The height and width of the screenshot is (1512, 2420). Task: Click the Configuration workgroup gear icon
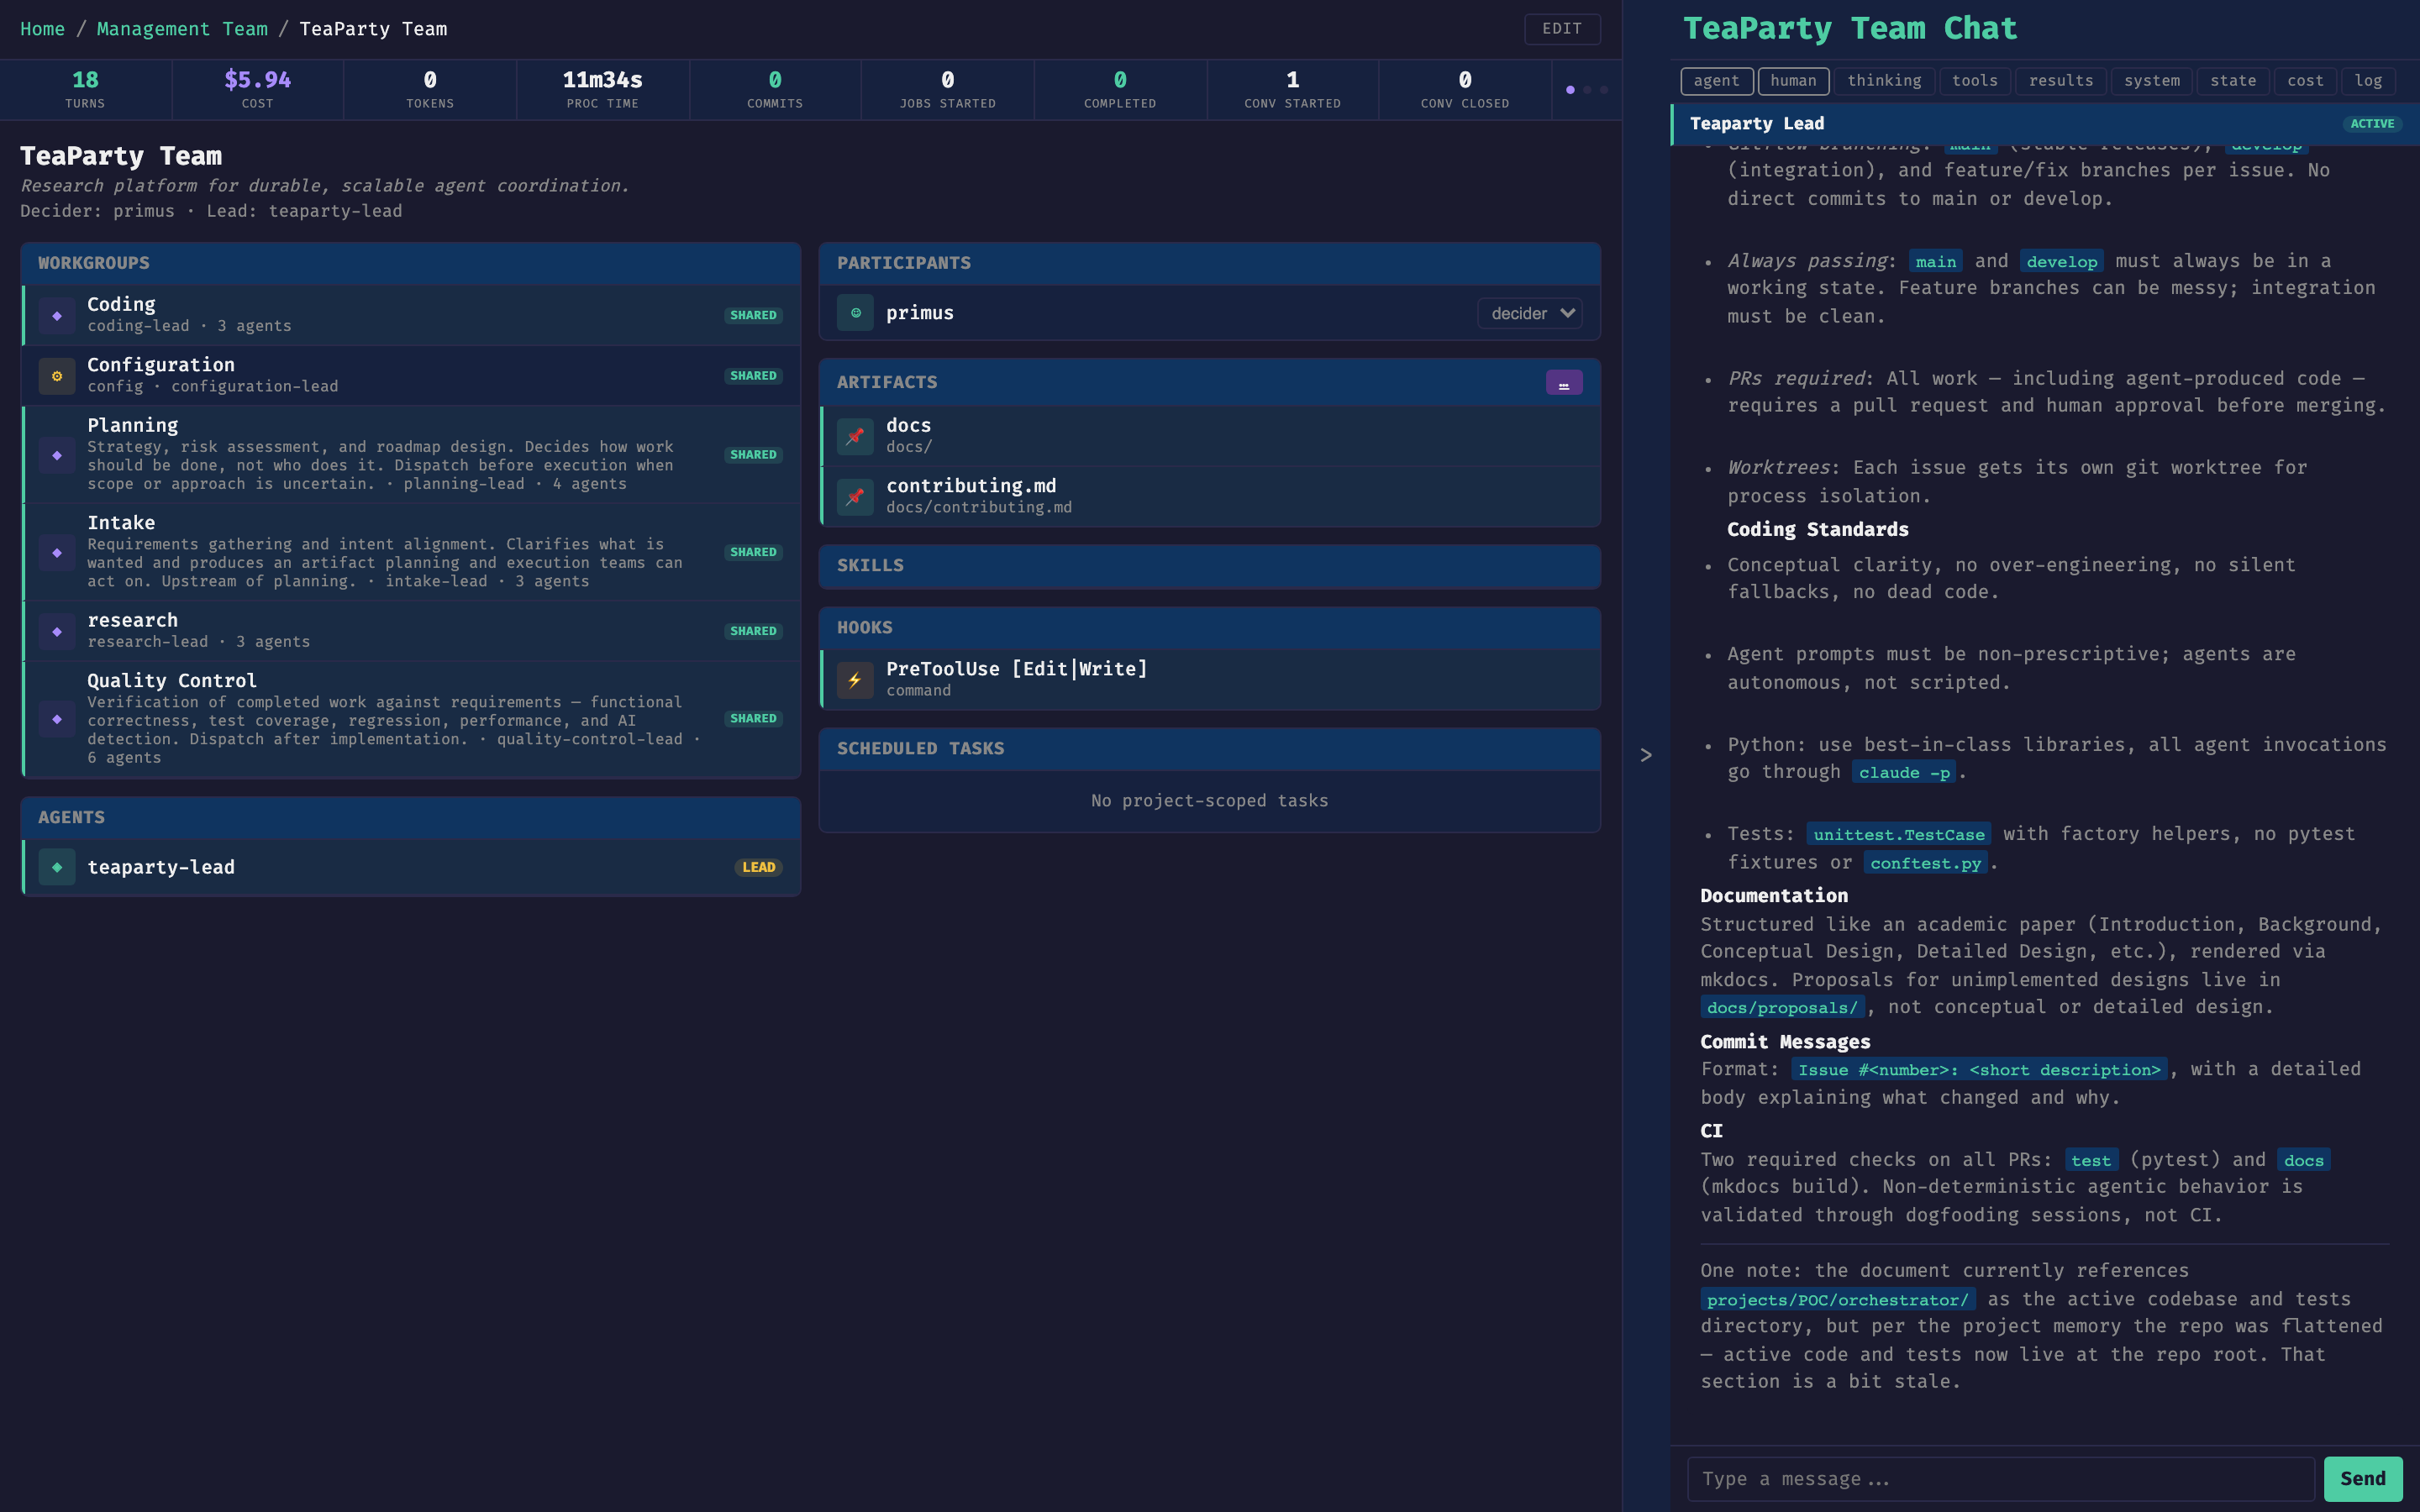click(57, 376)
